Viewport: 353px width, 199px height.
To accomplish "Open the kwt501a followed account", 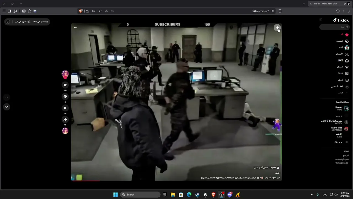I will pos(335,122).
